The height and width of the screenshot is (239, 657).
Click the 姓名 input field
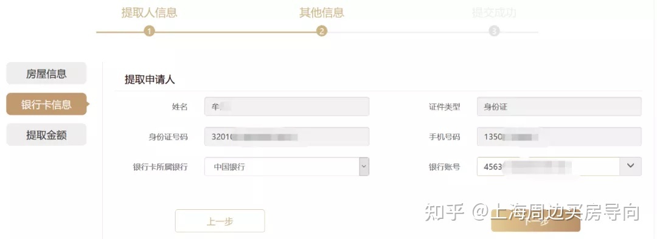click(x=287, y=107)
